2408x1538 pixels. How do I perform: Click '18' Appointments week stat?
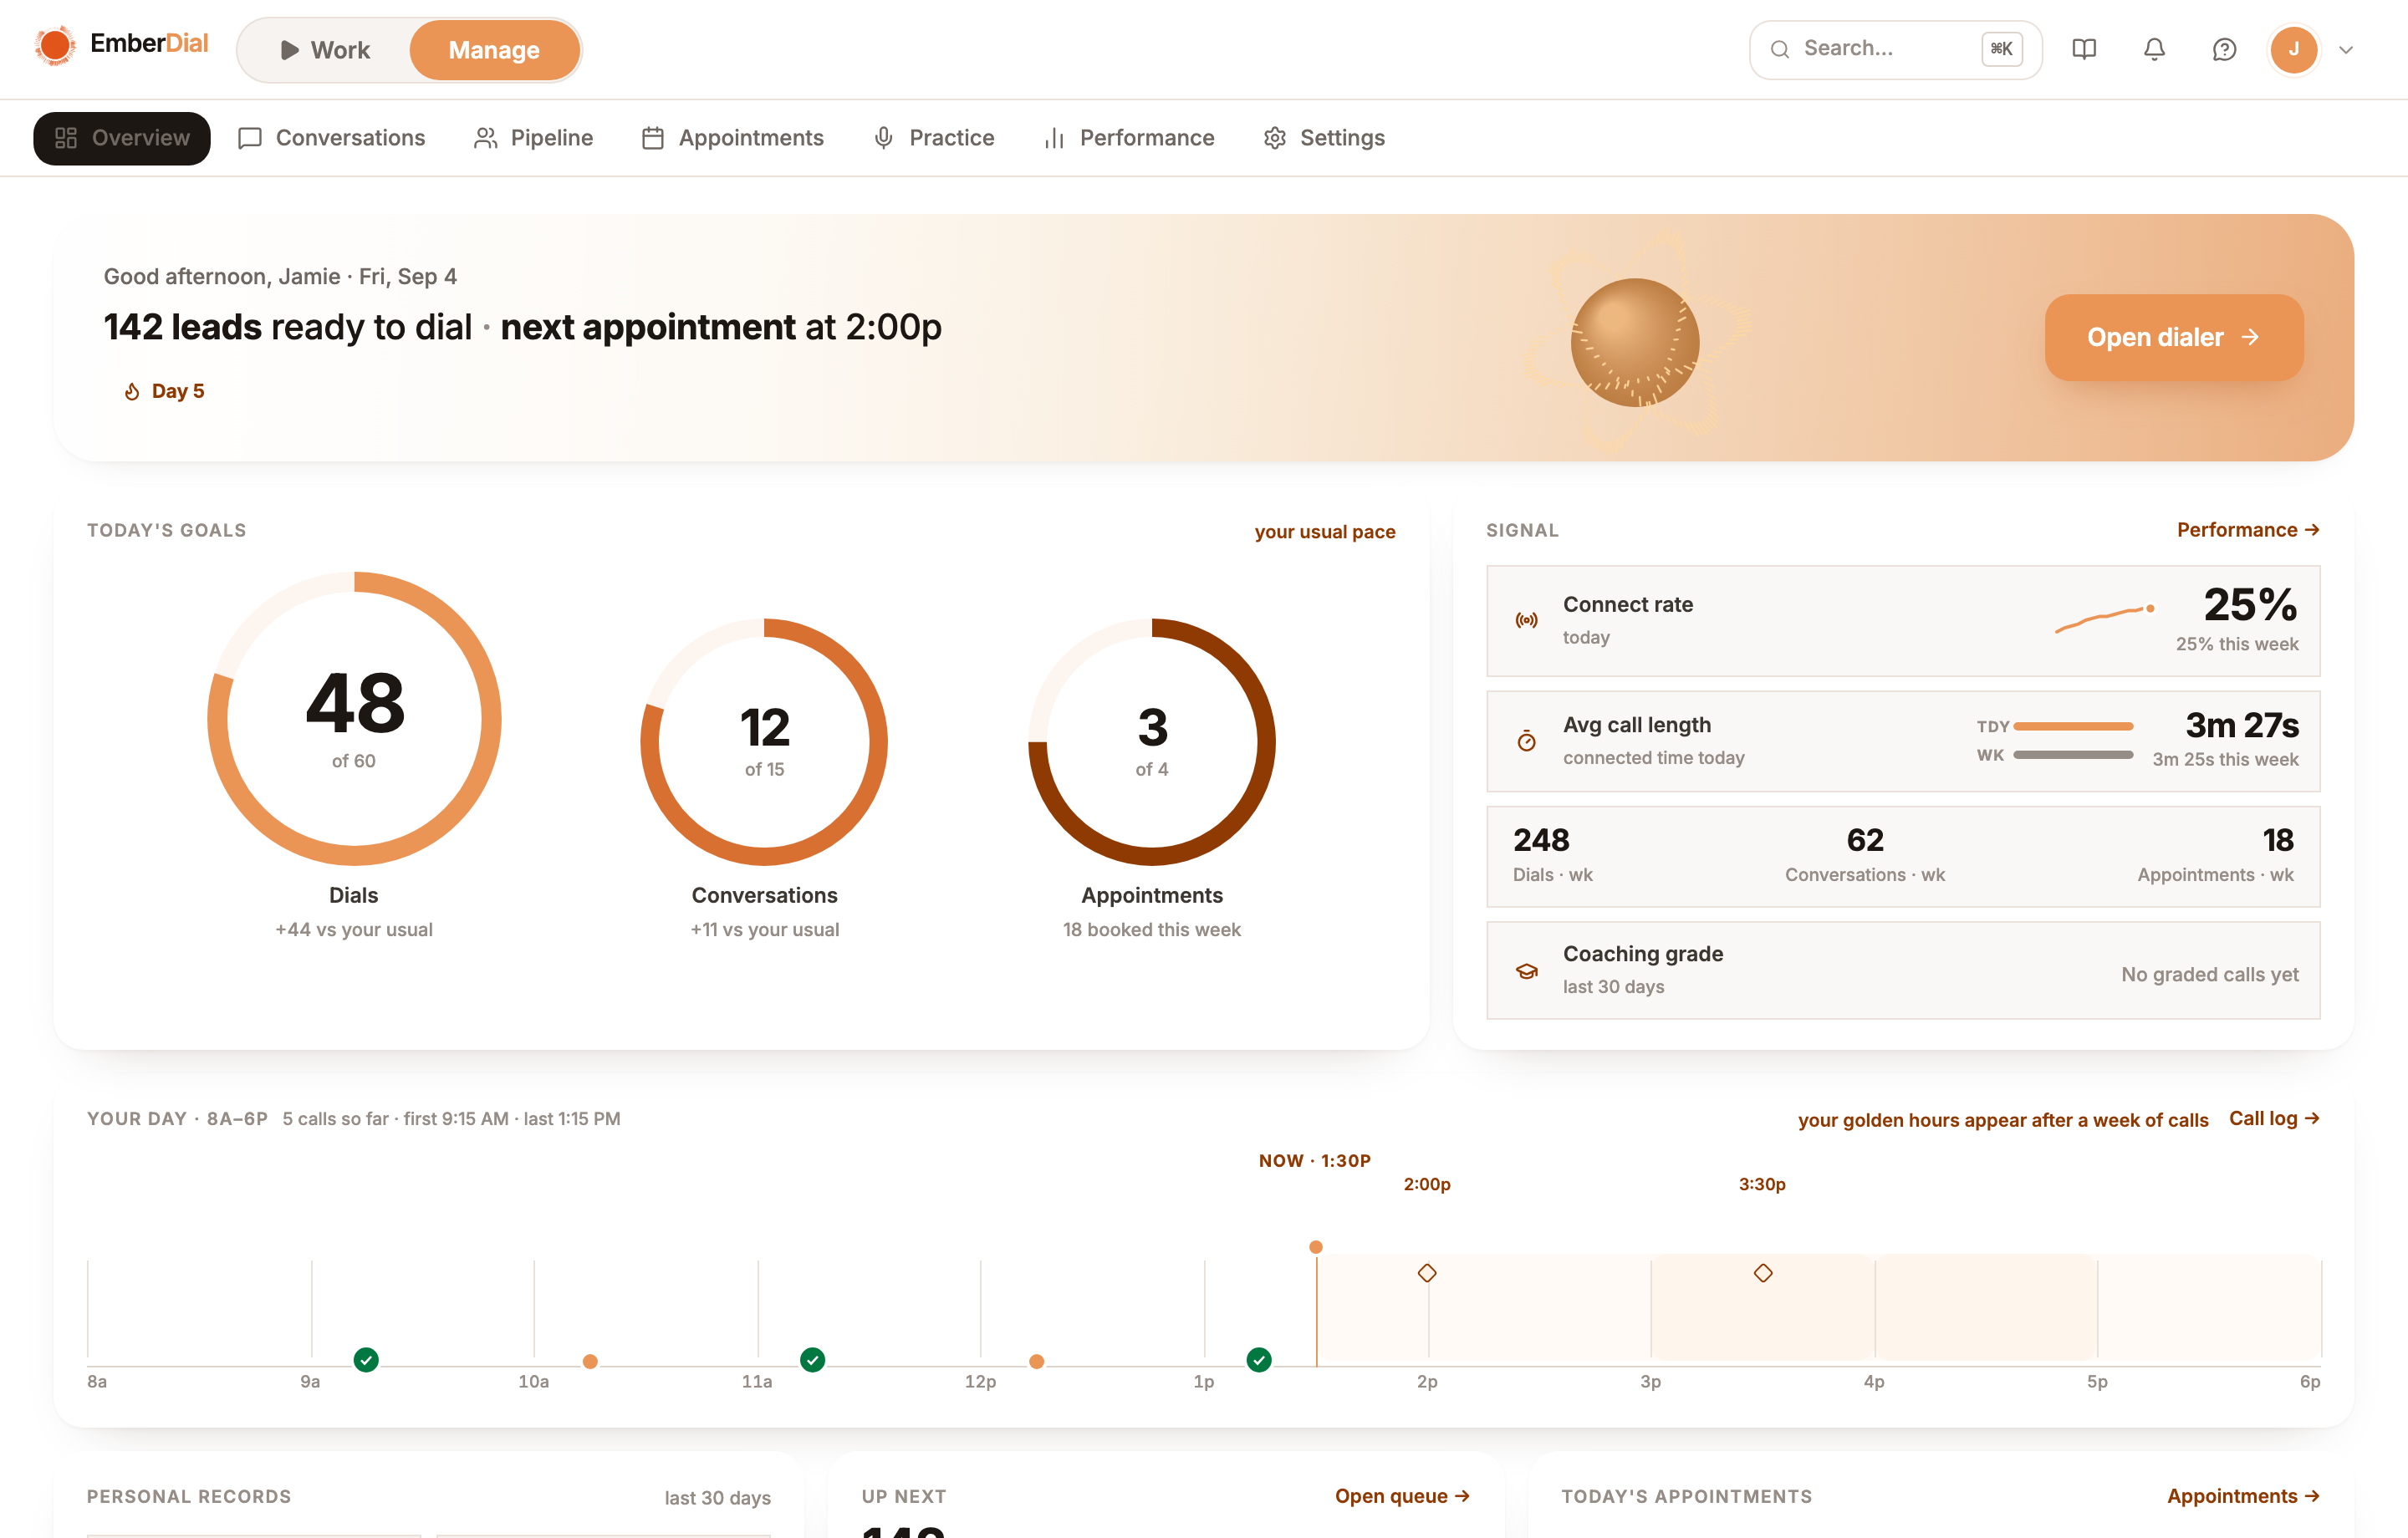[2278, 840]
